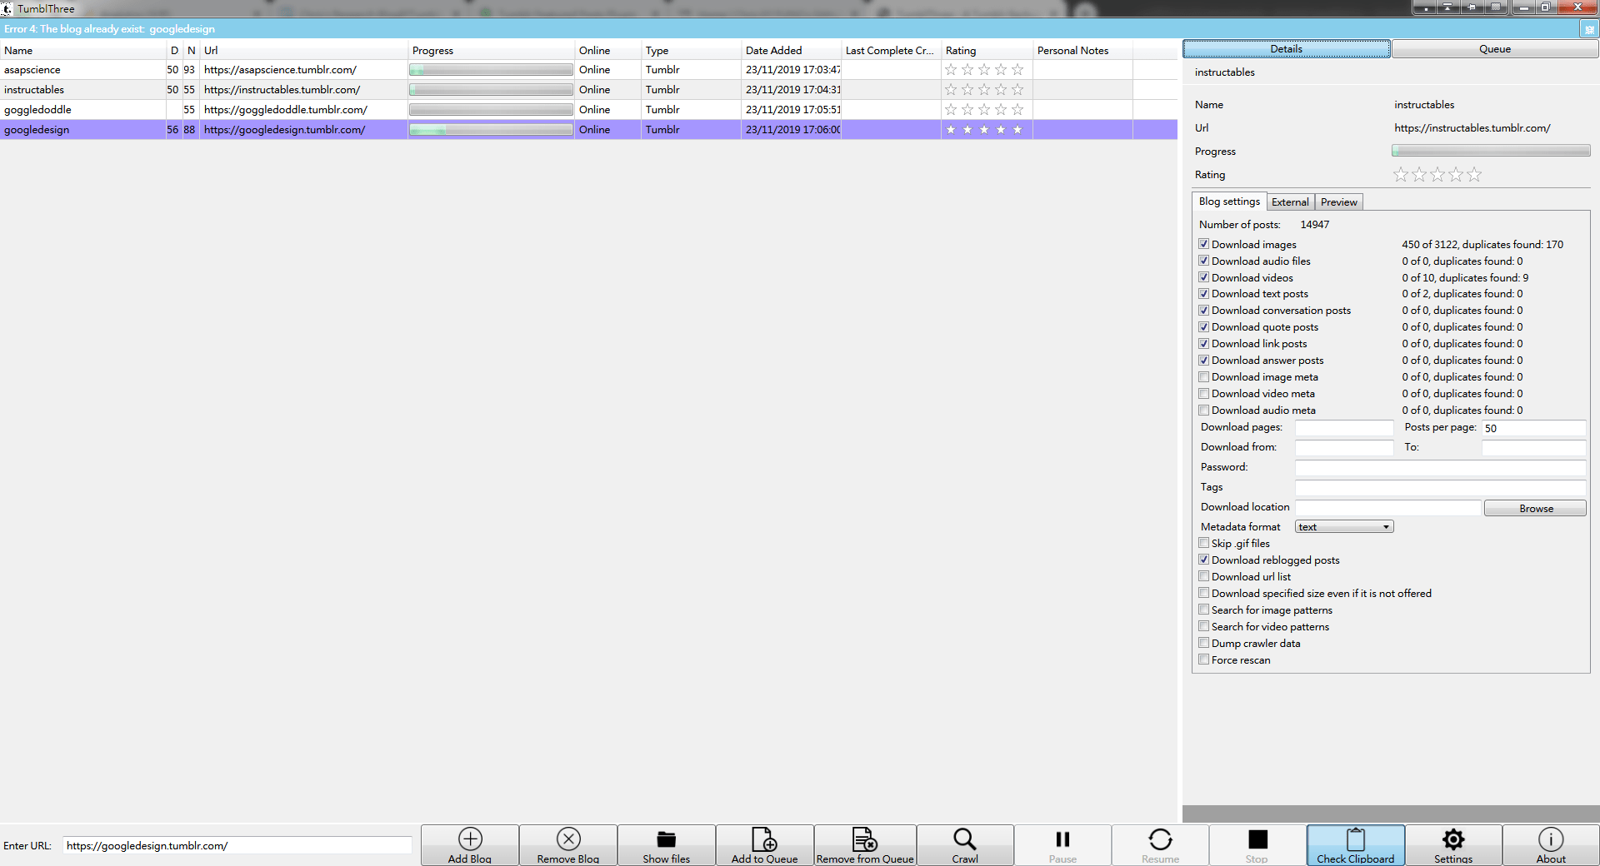Open Metadata format dropdown
The image size is (1600, 866).
(1344, 527)
